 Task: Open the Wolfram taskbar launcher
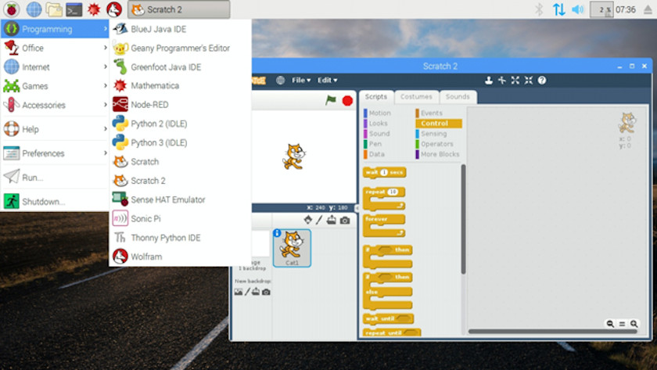coord(114,9)
